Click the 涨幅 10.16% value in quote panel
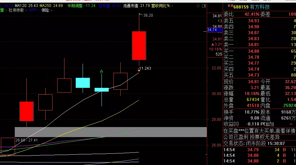The image size is (296, 165). tap(252, 94)
